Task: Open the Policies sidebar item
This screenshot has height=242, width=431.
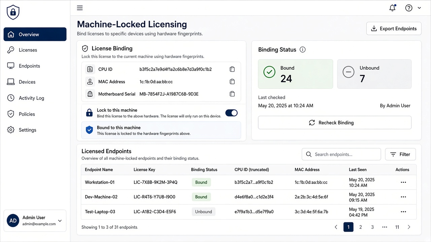Action: 35,114
